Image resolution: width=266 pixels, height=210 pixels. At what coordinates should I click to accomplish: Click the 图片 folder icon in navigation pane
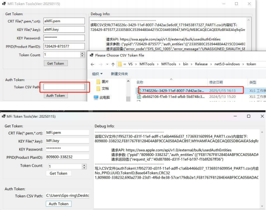pyautogui.click(x=98, y=82)
